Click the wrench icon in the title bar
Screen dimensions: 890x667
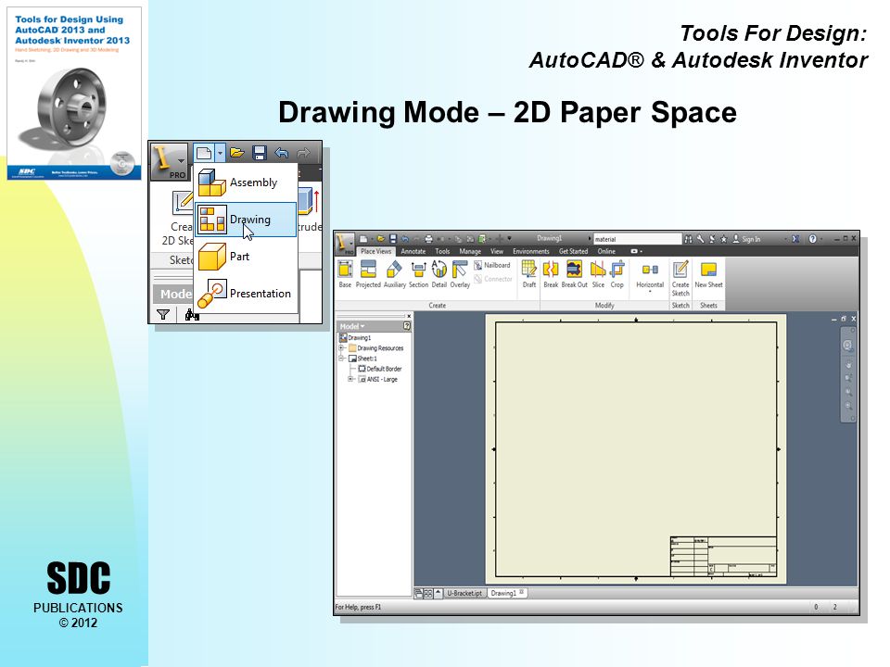click(701, 239)
